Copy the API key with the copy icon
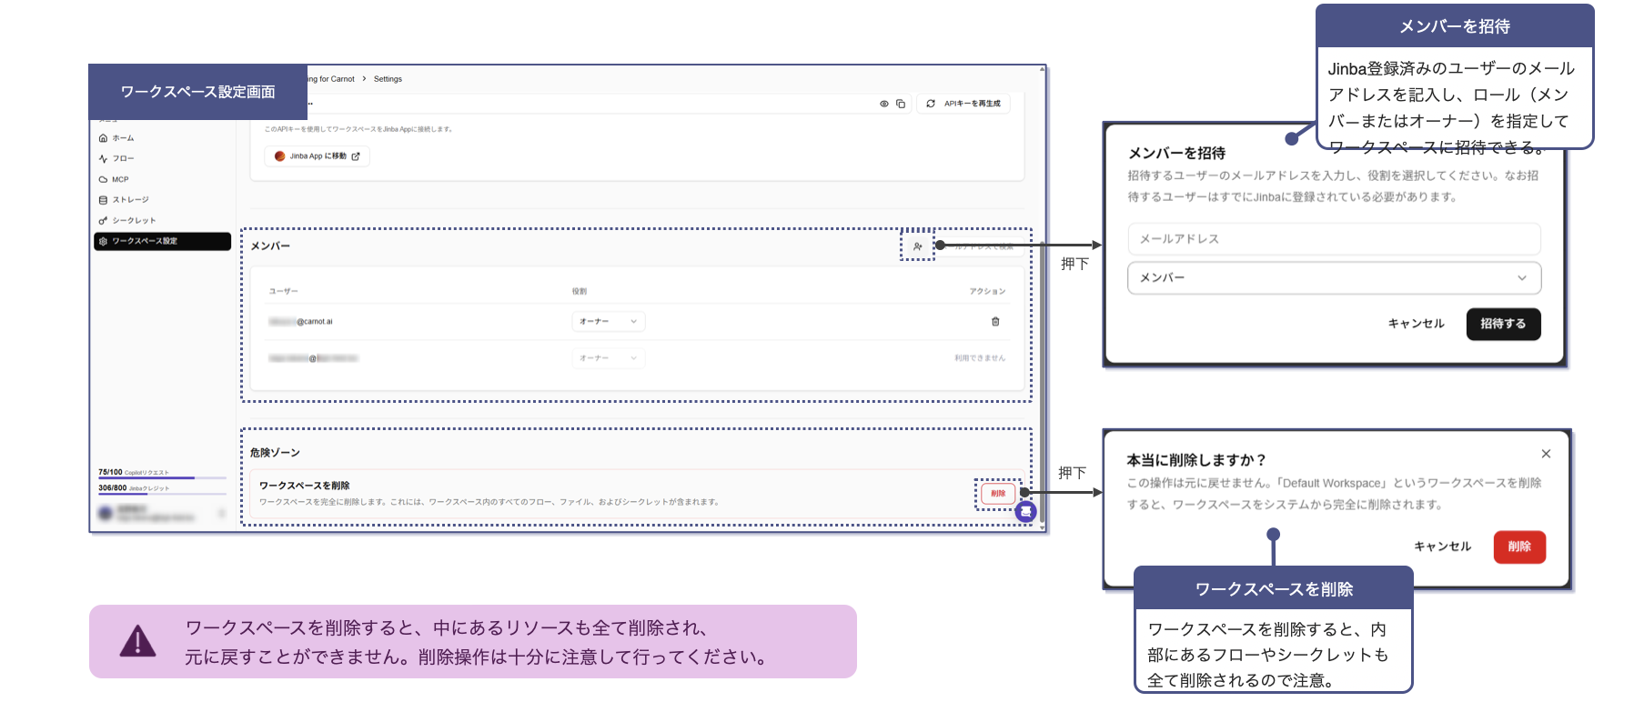1634x702 pixels. click(x=901, y=104)
